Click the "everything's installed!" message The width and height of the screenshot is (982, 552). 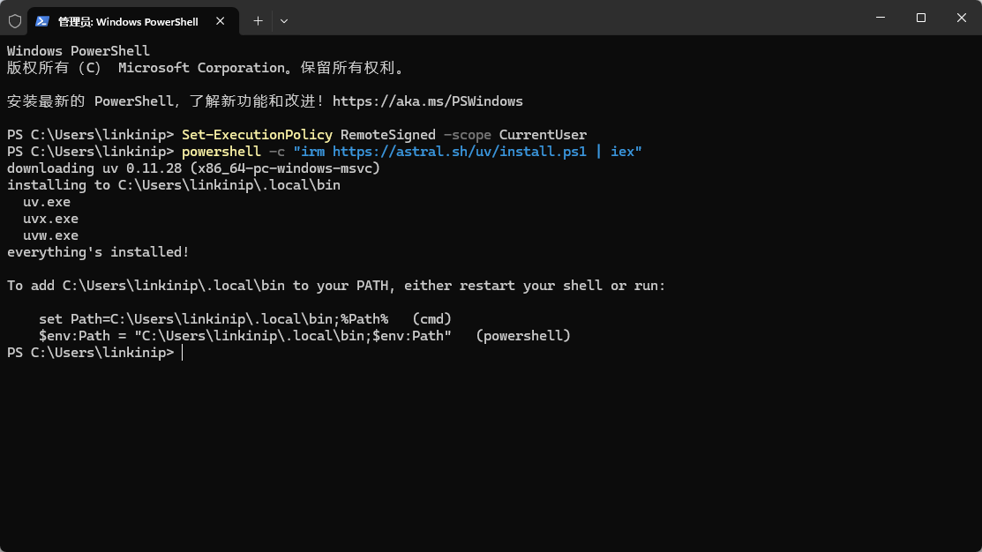click(x=98, y=252)
